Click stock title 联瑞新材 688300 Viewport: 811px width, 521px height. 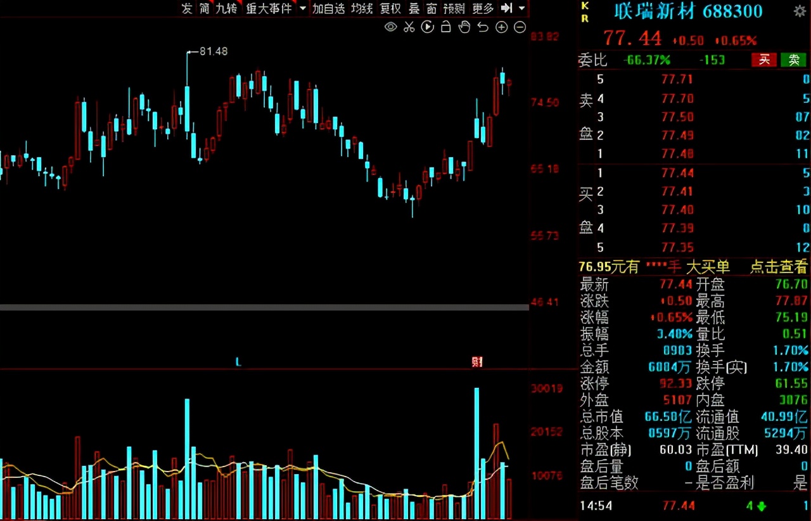tap(688, 11)
